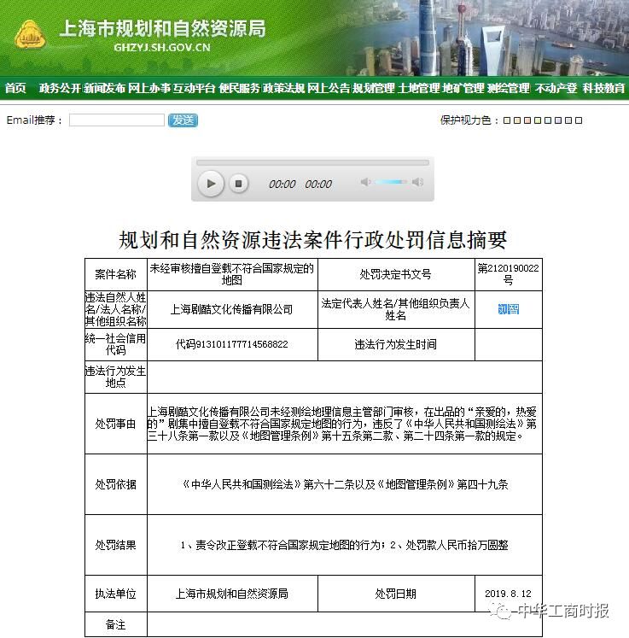Screen dimensions: 629x638
Task: Stop the audio with the stop button
Action: tap(239, 184)
